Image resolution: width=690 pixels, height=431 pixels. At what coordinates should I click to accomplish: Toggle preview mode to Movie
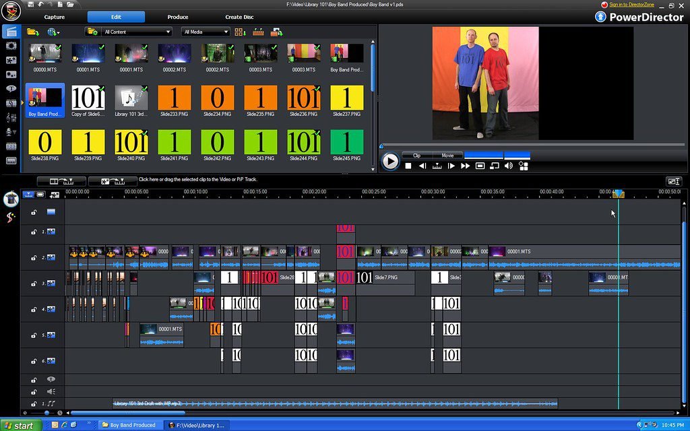(448, 156)
